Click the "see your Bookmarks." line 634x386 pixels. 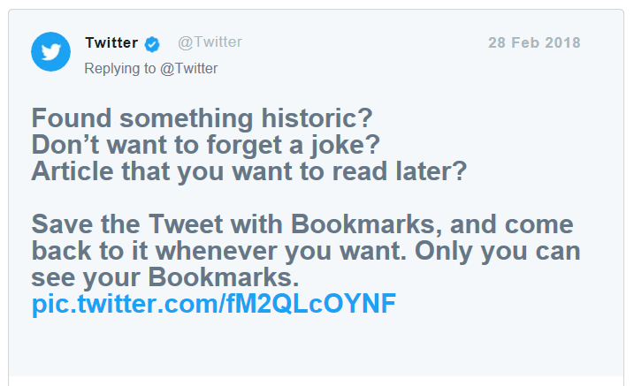tap(166, 277)
